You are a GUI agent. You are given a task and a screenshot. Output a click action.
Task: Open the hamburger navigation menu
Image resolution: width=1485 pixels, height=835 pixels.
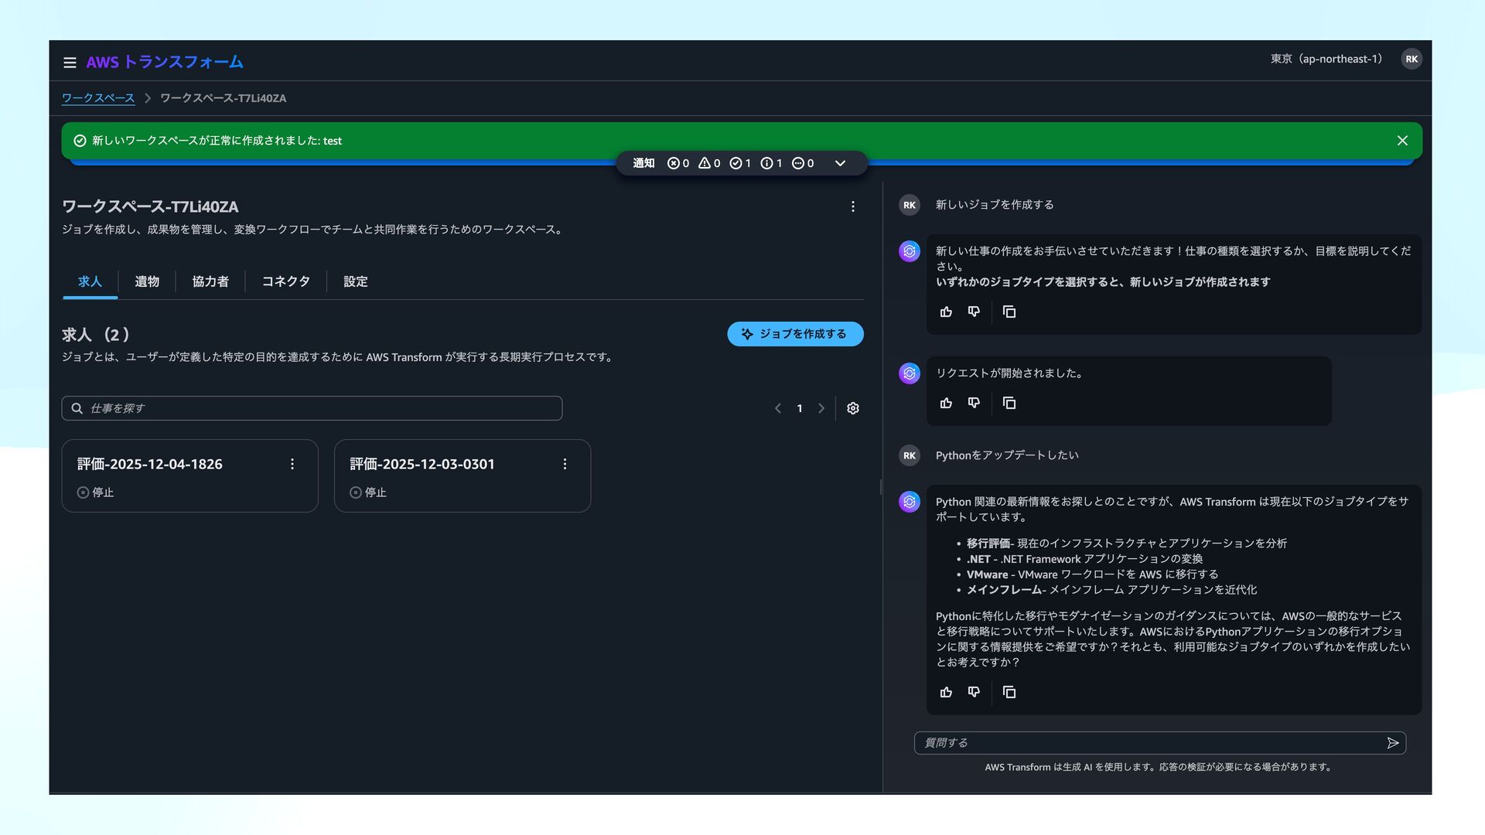70,63
